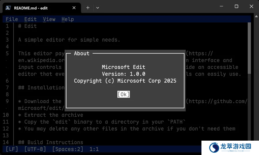This screenshot has height=155, width=259.
Task: Click the terminal scroll up arrow
Action: pos(256,16)
